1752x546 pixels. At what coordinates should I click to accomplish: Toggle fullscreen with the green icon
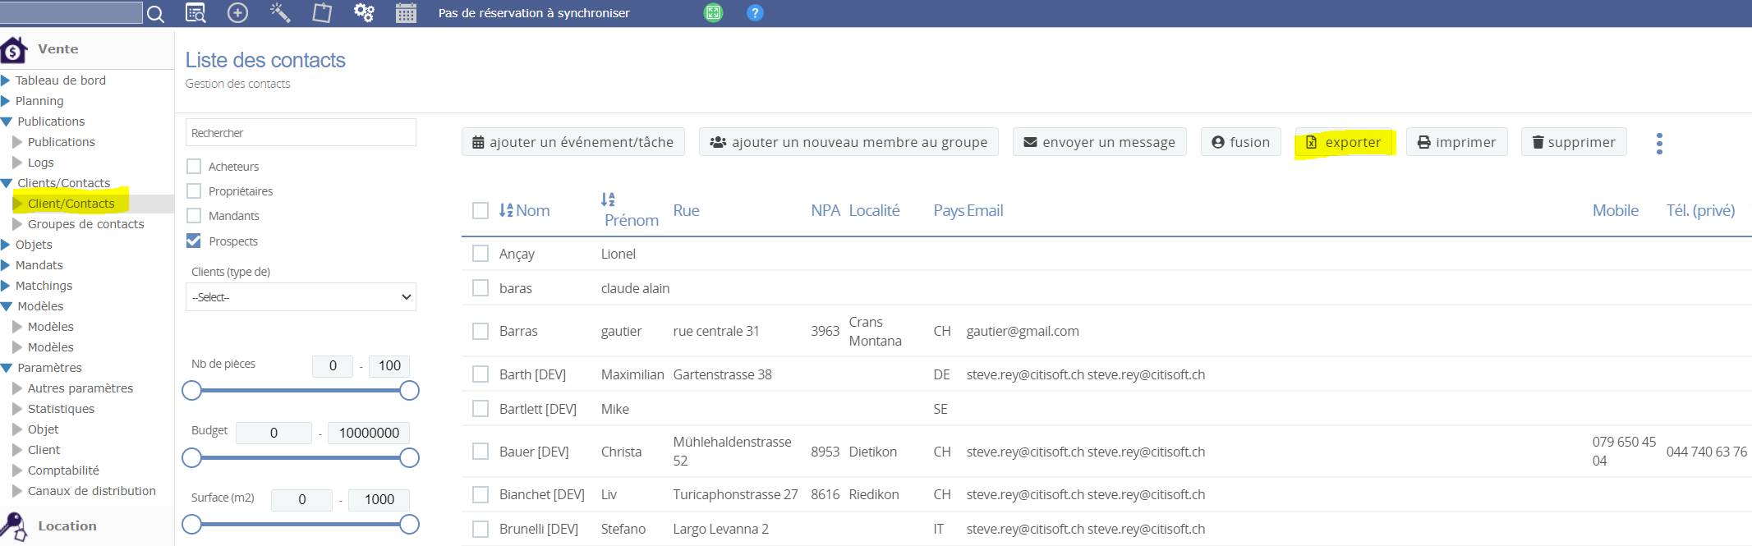tap(713, 13)
